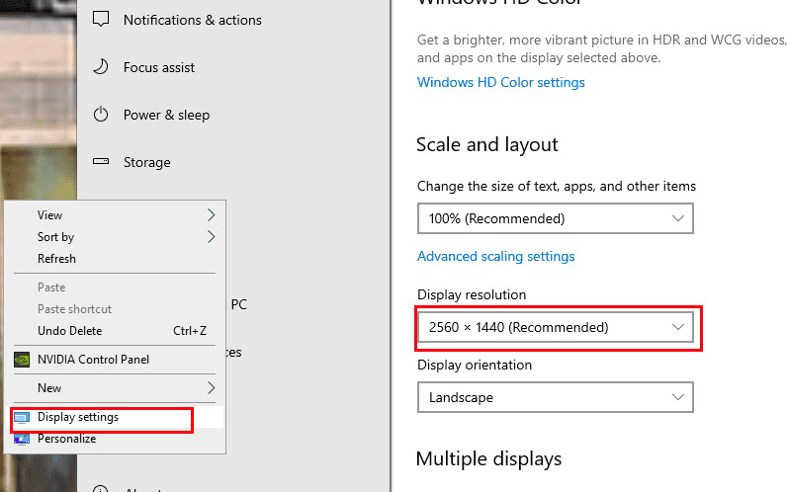This screenshot has width=787, height=492.
Task: Select Undo Delete in context menu
Action: (69, 331)
